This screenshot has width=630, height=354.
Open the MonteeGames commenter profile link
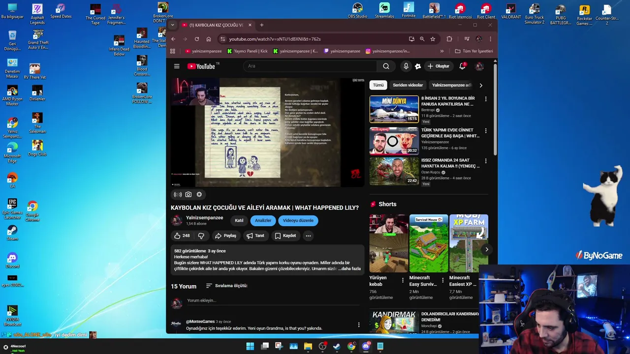[x=200, y=322]
